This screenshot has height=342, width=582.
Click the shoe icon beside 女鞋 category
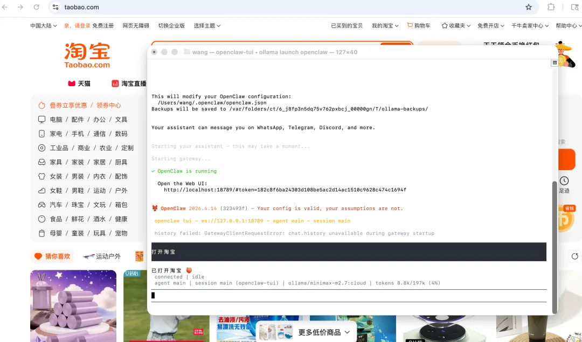pos(41,191)
